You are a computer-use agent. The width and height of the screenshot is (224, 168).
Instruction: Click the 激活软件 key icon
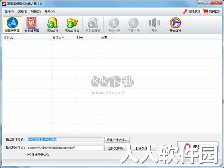(185, 12)
